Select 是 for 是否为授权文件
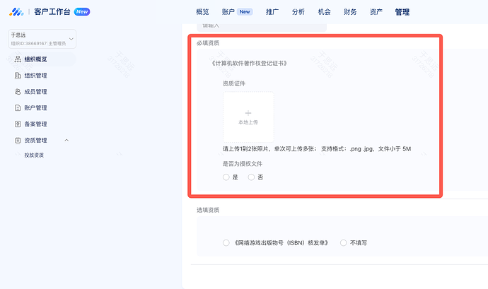 (x=226, y=177)
